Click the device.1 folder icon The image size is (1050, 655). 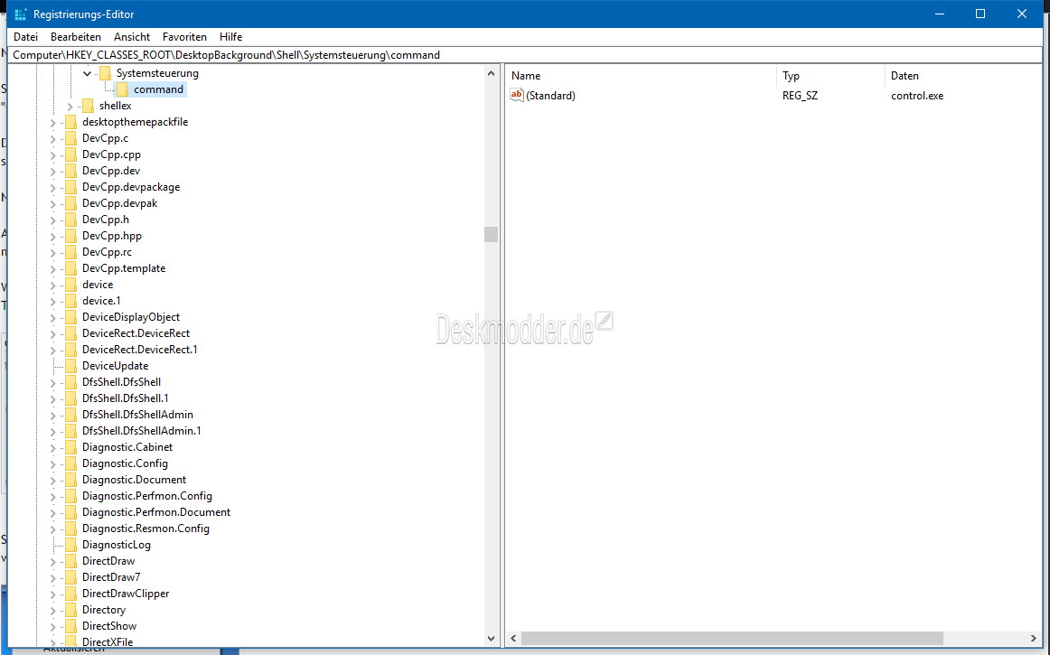click(71, 301)
